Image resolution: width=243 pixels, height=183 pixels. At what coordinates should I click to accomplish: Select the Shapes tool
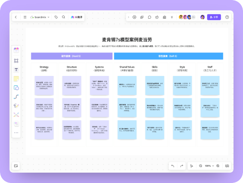[16, 88]
